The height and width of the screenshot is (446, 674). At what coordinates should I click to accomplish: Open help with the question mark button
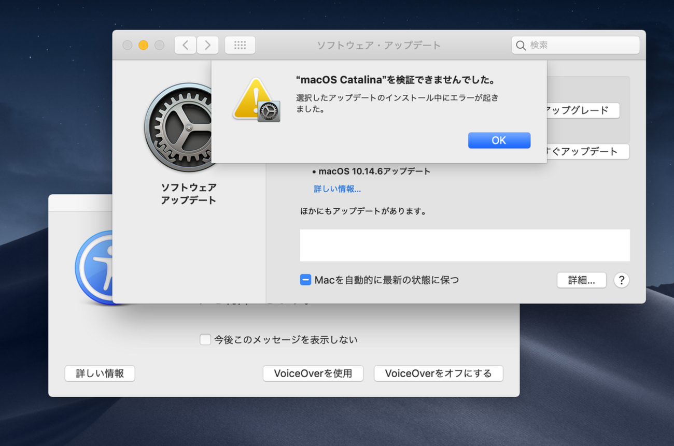click(x=621, y=280)
